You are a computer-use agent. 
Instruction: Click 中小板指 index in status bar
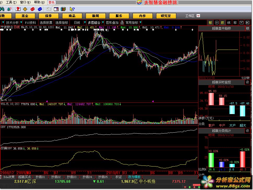click(x=147, y=181)
